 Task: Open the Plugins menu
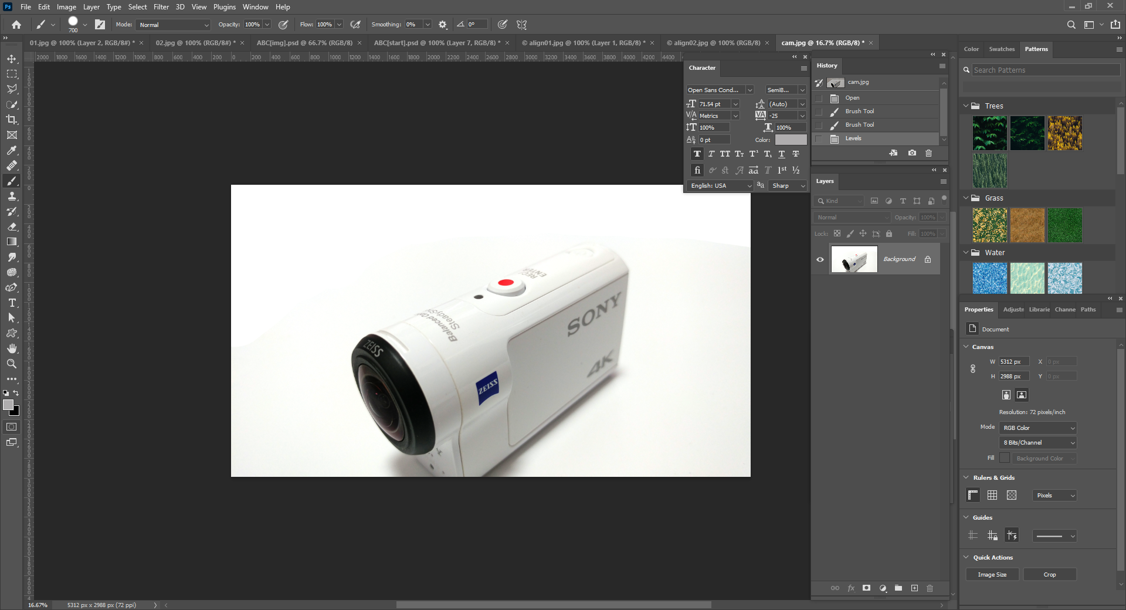(x=225, y=7)
